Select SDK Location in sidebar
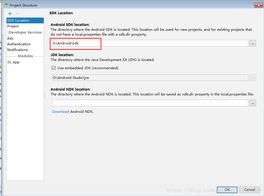Viewport: 264px width, 196px height. point(25,21)
